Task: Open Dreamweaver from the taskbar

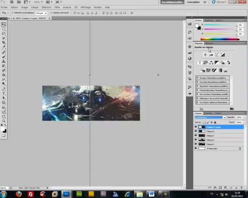Action: pyautogui.click(x=79, y=194)
